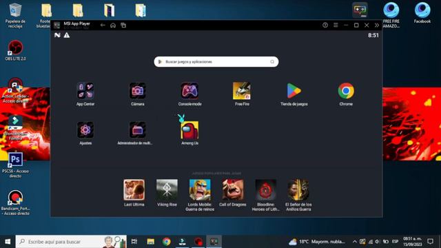Viewport: 441px width, 248px height.
Task: Open Call of Dragons game thumbnail
Action: point(233,190)
